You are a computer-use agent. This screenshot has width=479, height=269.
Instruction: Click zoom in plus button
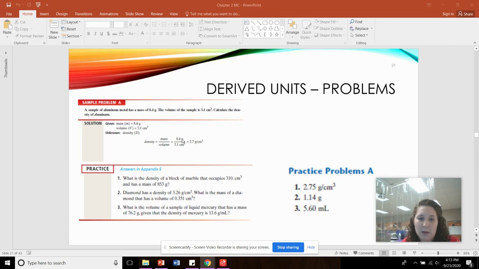[x=458, y=253]
